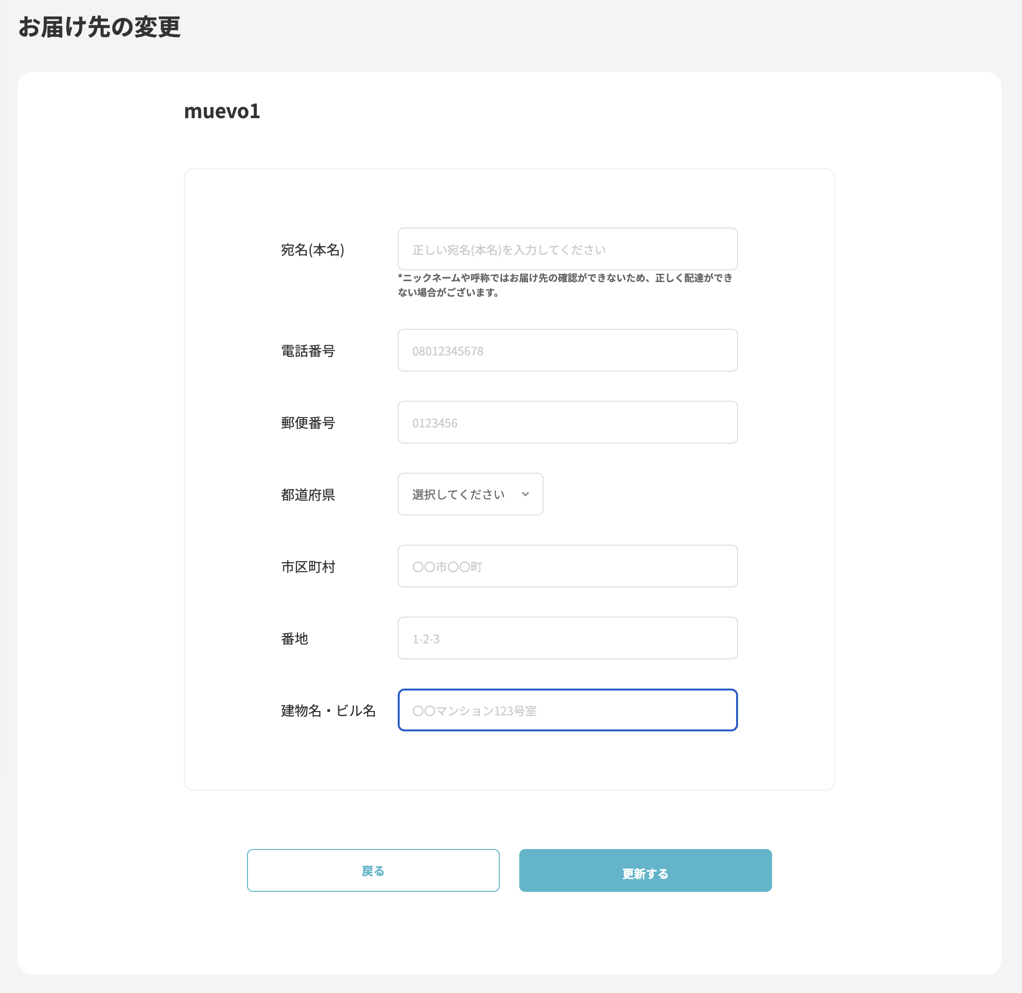Click the 戻る back button
1022x993 pixels.
tap(373, 870)
